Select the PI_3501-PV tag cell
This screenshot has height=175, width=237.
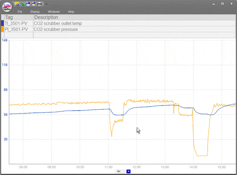pyautogui.click(x=19, y=29)
